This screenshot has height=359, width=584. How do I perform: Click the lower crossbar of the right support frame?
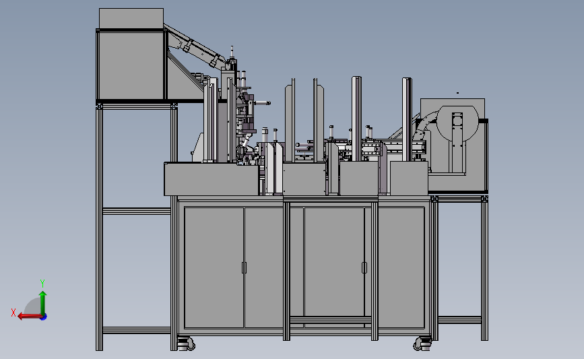tap(459, 319)
